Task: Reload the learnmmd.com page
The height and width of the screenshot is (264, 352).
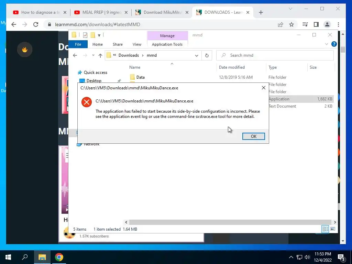Action: point(36,24)
